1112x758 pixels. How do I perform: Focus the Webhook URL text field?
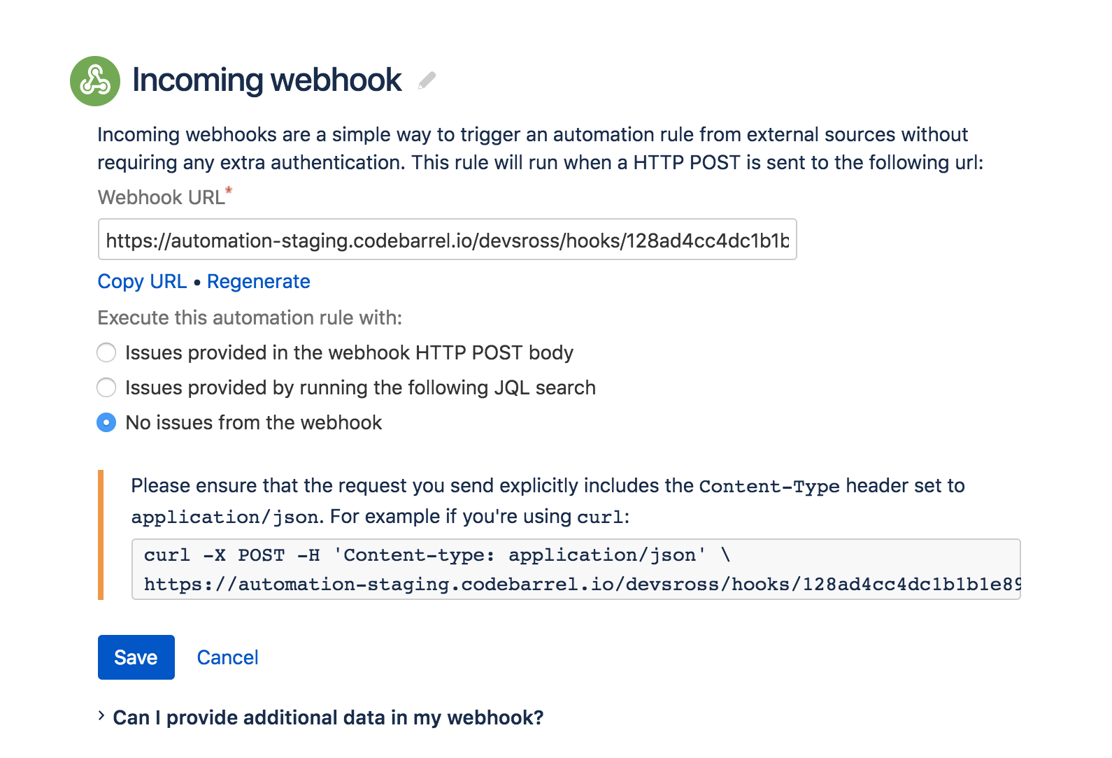pyautogui.click(x=447, y=240)
